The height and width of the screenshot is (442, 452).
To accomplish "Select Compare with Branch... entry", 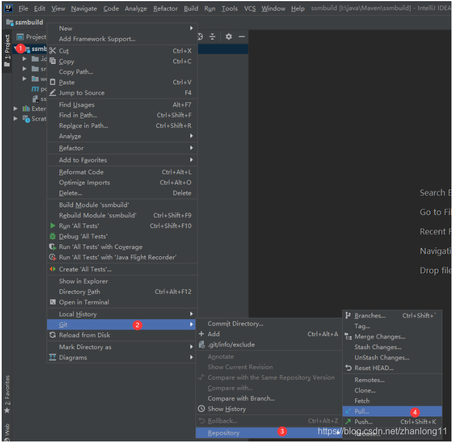I will pyautogui.click(x=268, y=398).
